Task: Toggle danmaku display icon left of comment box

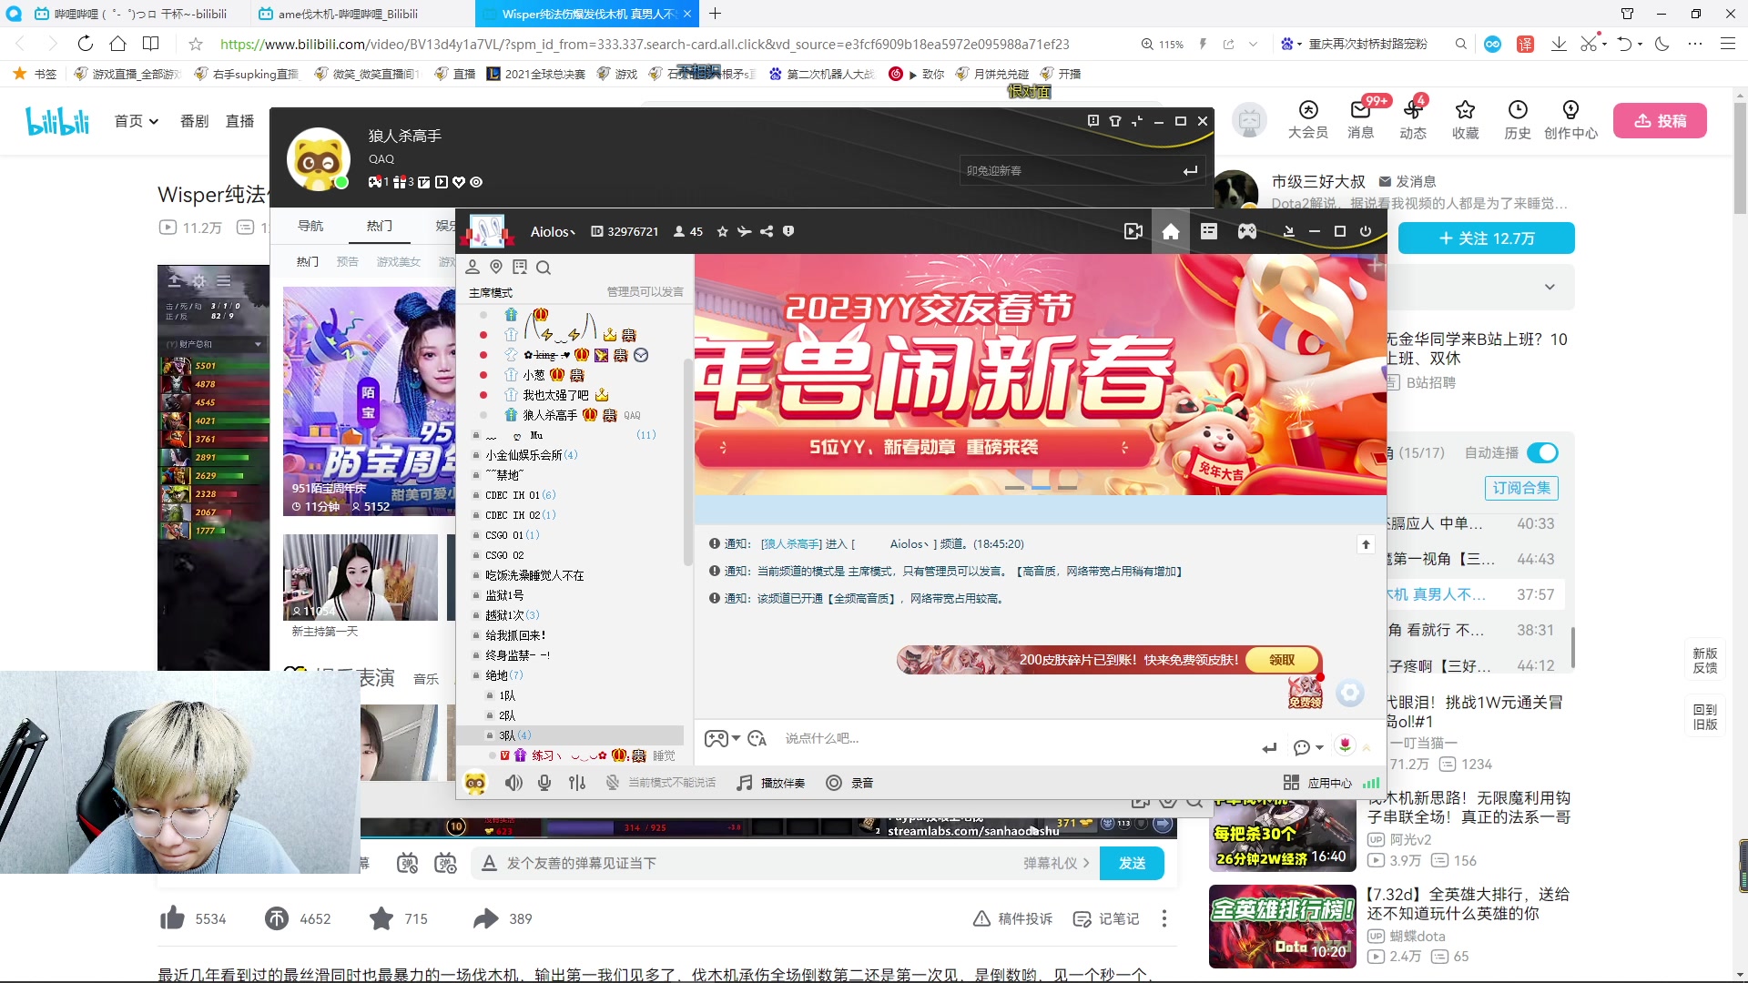Action: [x=408, y=863]
